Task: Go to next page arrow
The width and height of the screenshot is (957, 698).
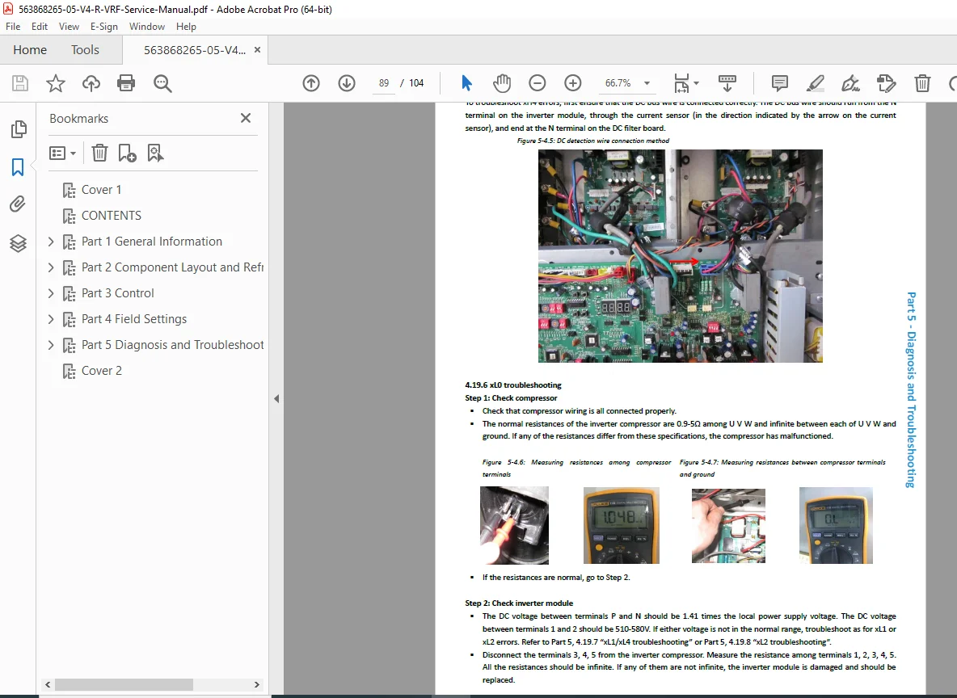Action: (347, 83)
